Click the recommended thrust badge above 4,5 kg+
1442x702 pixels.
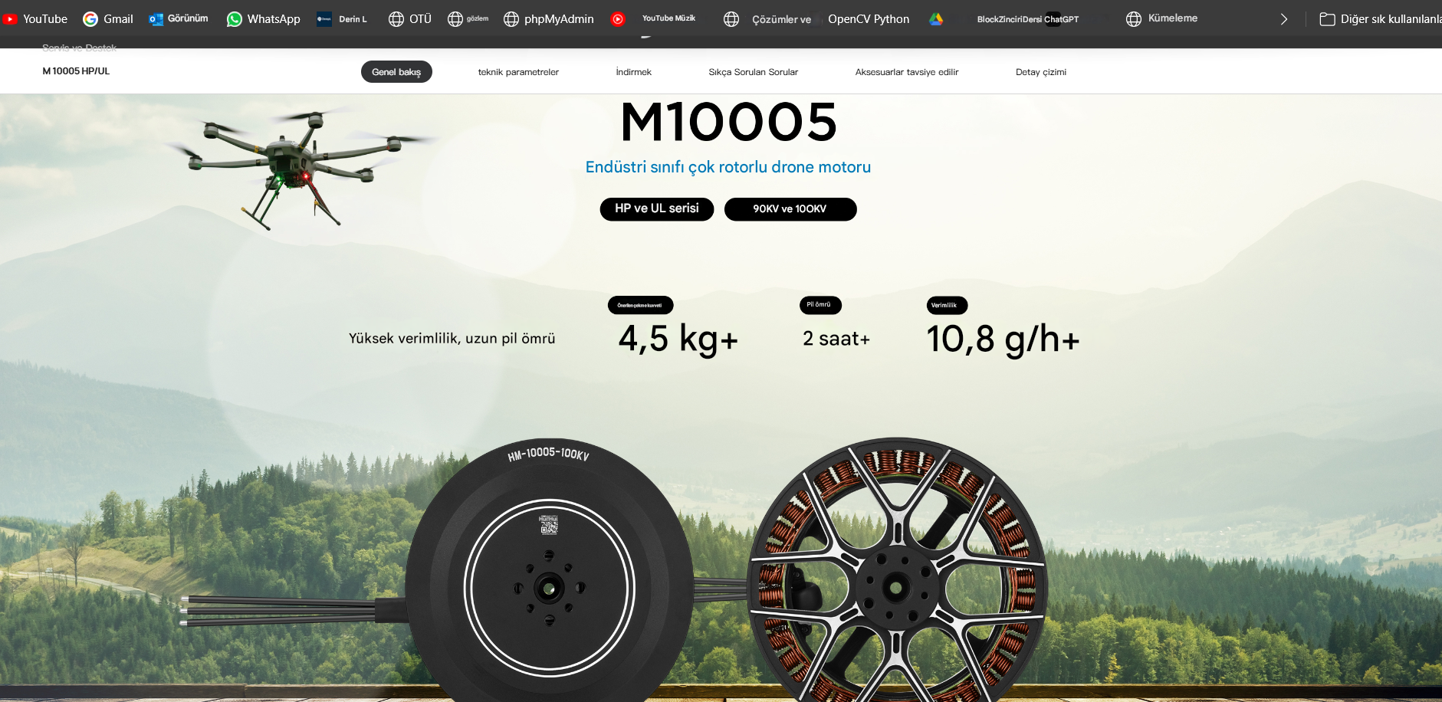[640, 305]
